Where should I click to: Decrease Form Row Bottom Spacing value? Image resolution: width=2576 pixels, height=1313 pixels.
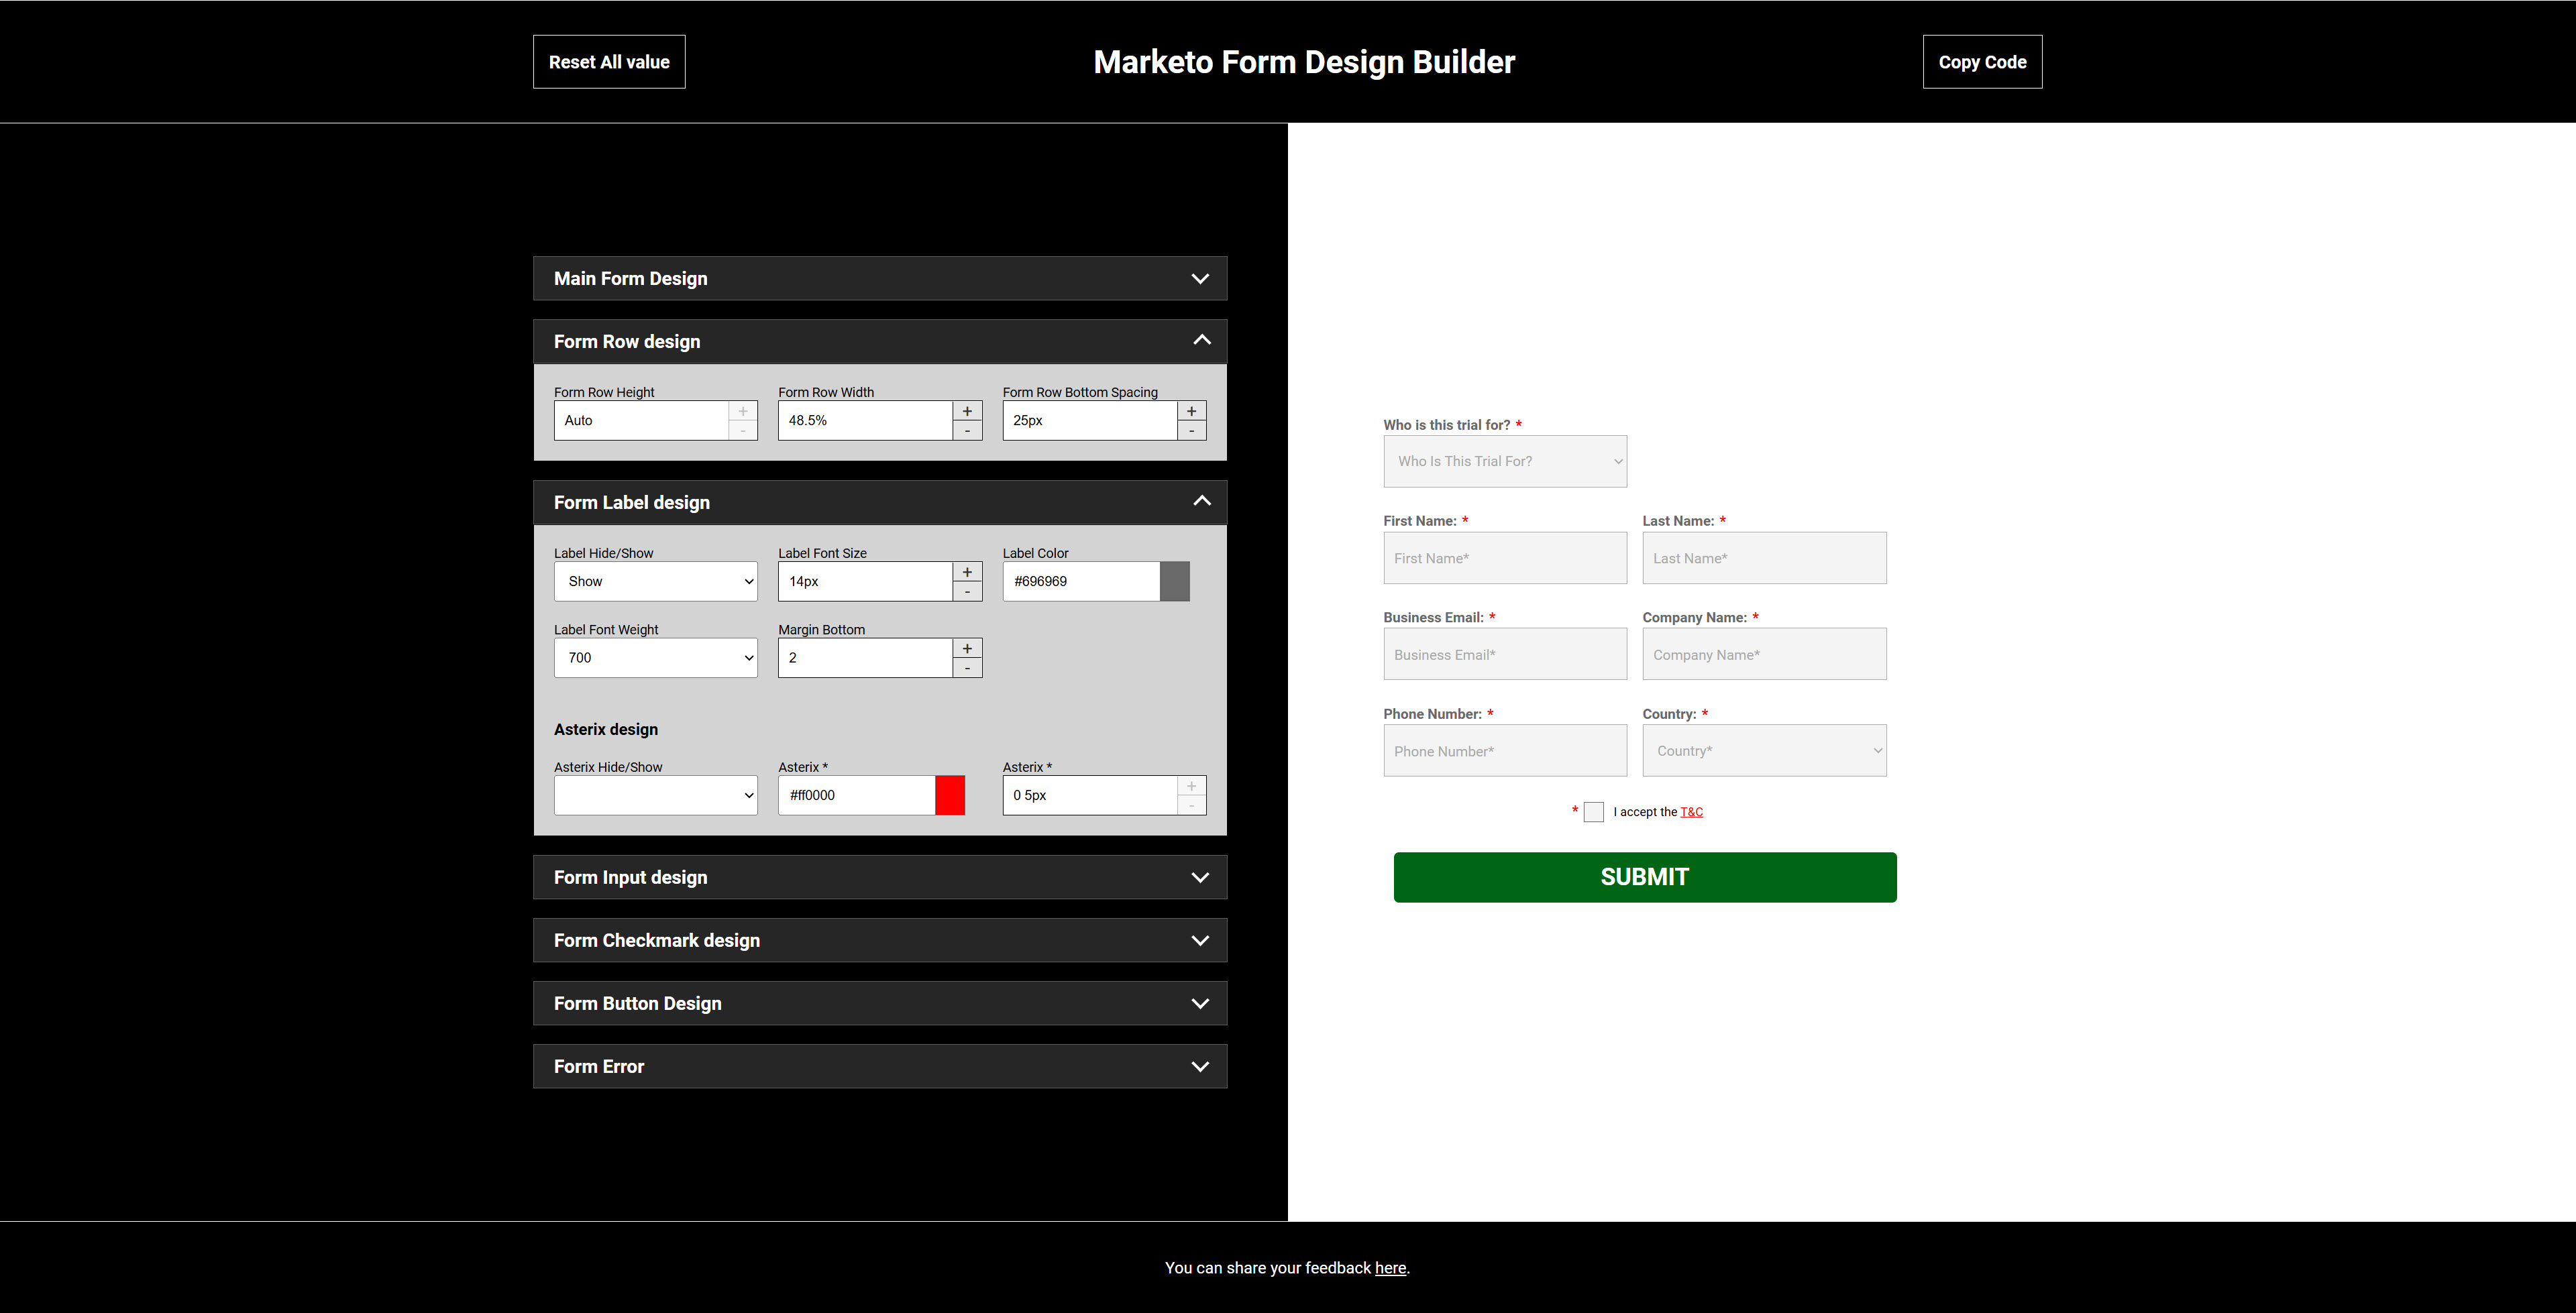click(x=1191, y=431)
